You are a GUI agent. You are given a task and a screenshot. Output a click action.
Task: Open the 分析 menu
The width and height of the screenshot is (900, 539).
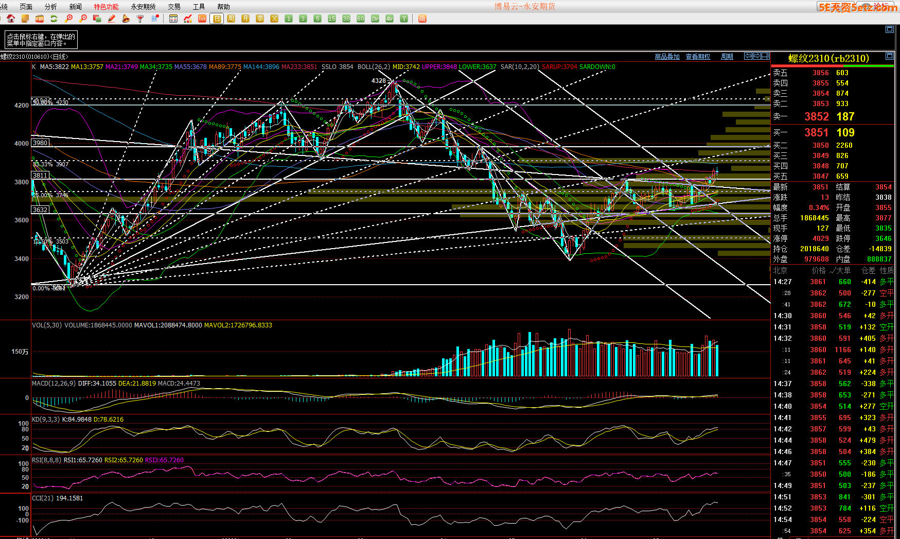51,7
